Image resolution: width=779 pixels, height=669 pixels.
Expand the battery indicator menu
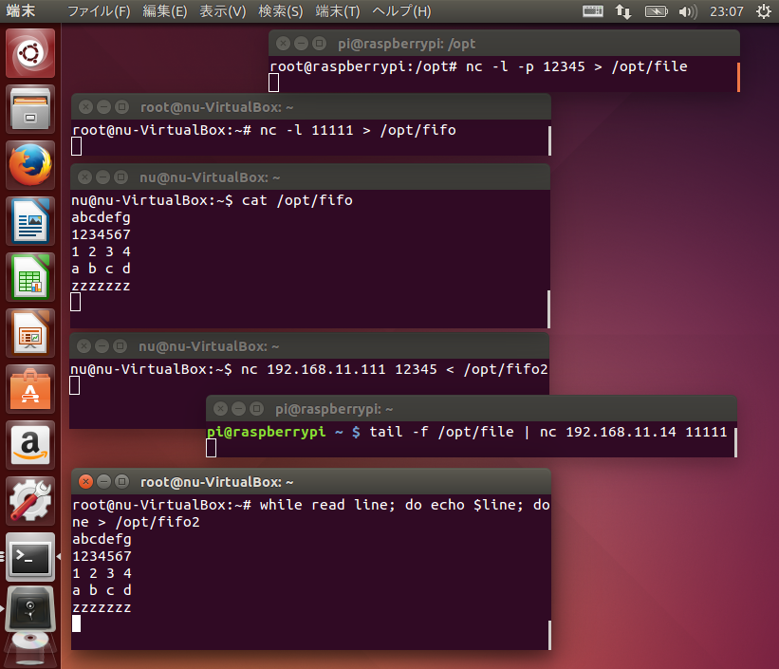[656, 11]
